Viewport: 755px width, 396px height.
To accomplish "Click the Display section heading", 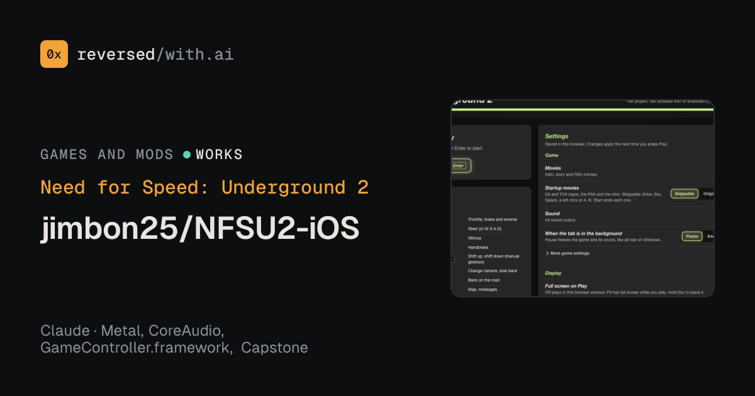I will (553, 273).
